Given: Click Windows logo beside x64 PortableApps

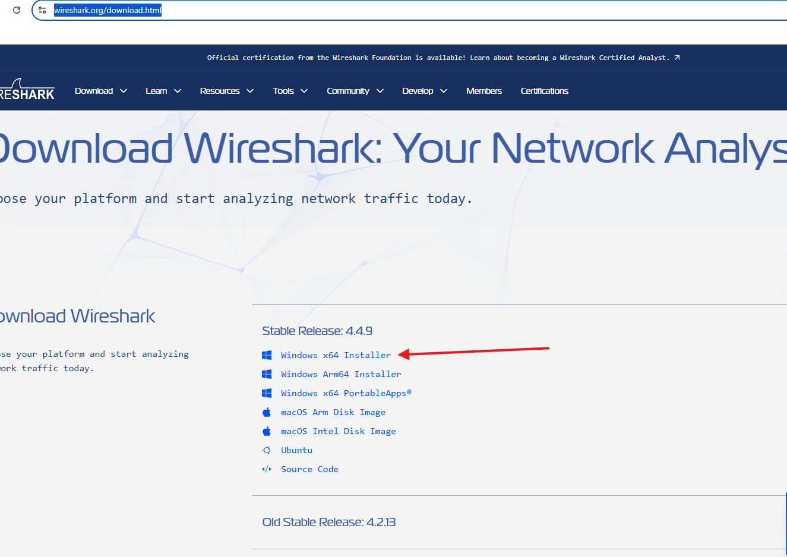Looking at the screenshot, I should [267, 393].
